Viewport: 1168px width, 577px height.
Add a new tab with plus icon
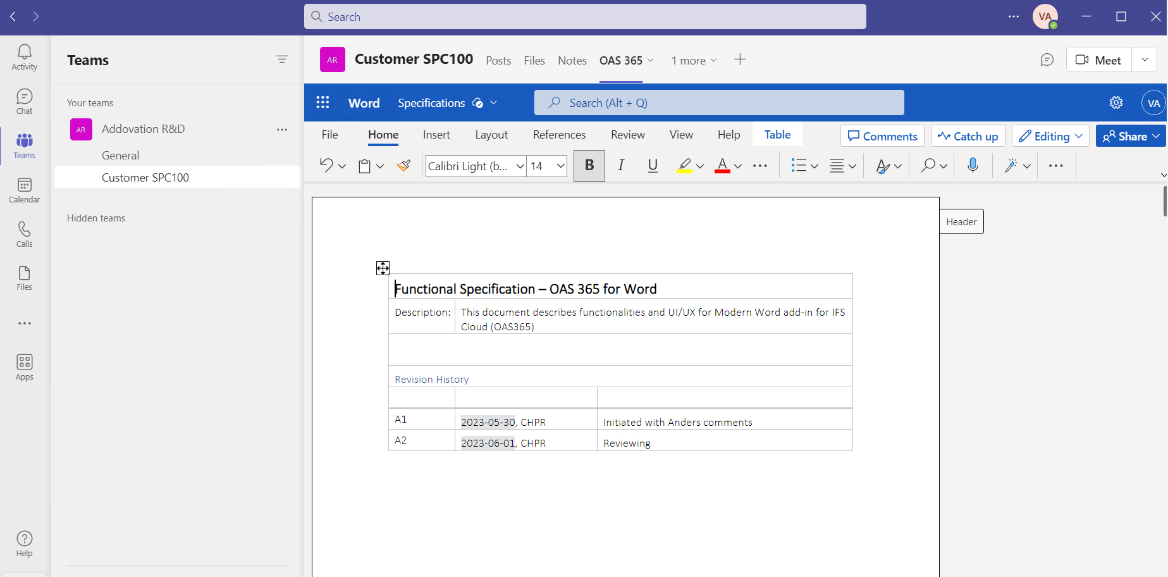pos(740,59)
